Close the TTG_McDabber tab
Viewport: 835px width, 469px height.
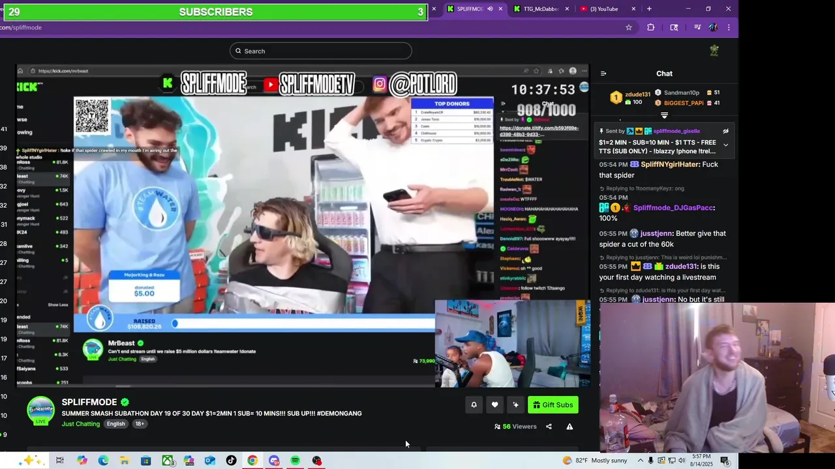[x=567, y=9]
